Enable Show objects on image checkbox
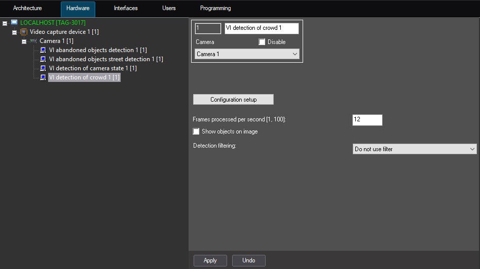This screenshot has height=269, width=480. [x=196, y=131]
